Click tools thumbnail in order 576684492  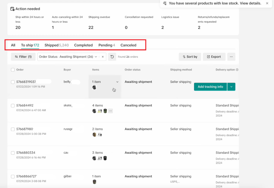click(x=100, y=111)
